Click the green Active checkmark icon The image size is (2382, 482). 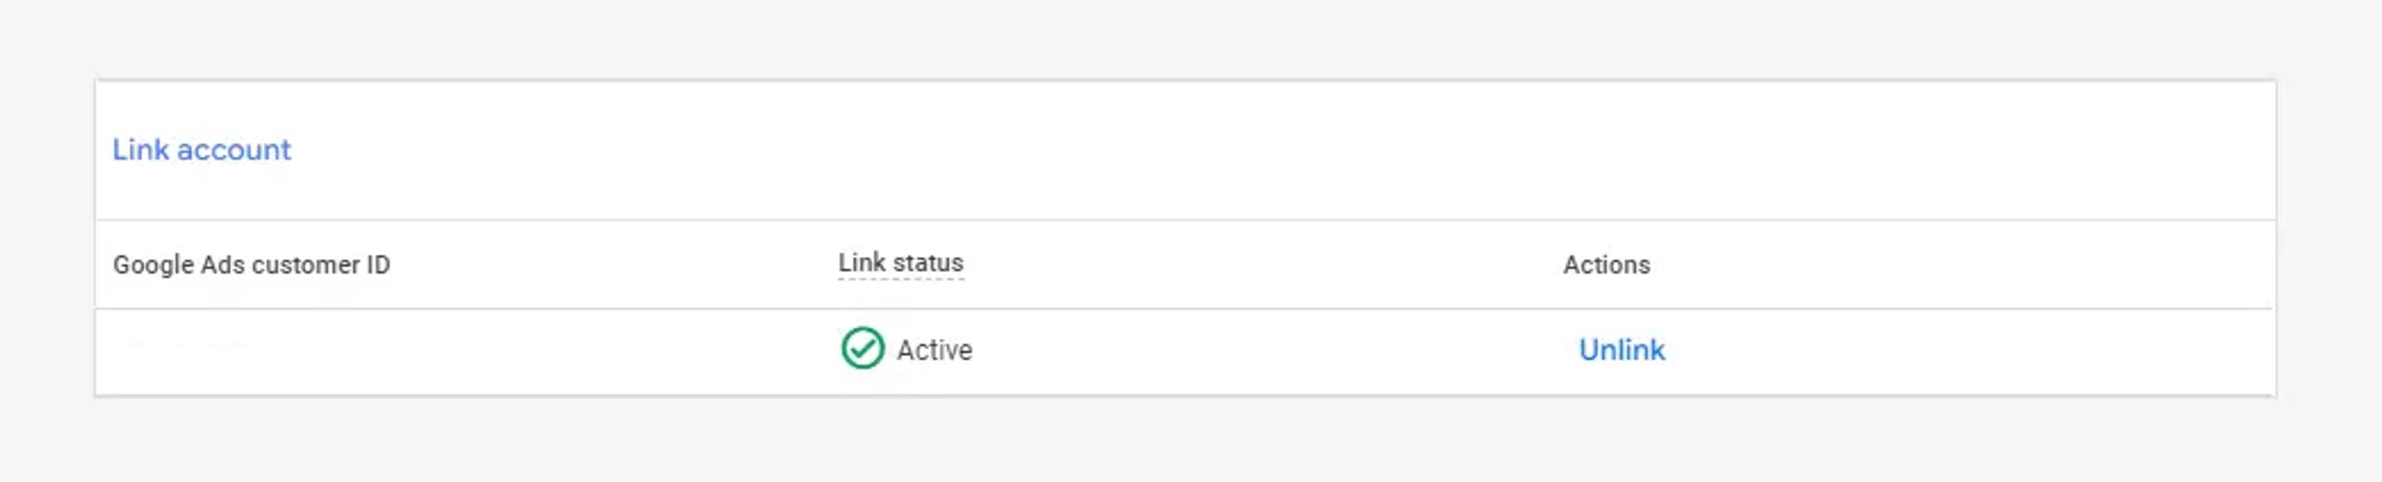863,349
